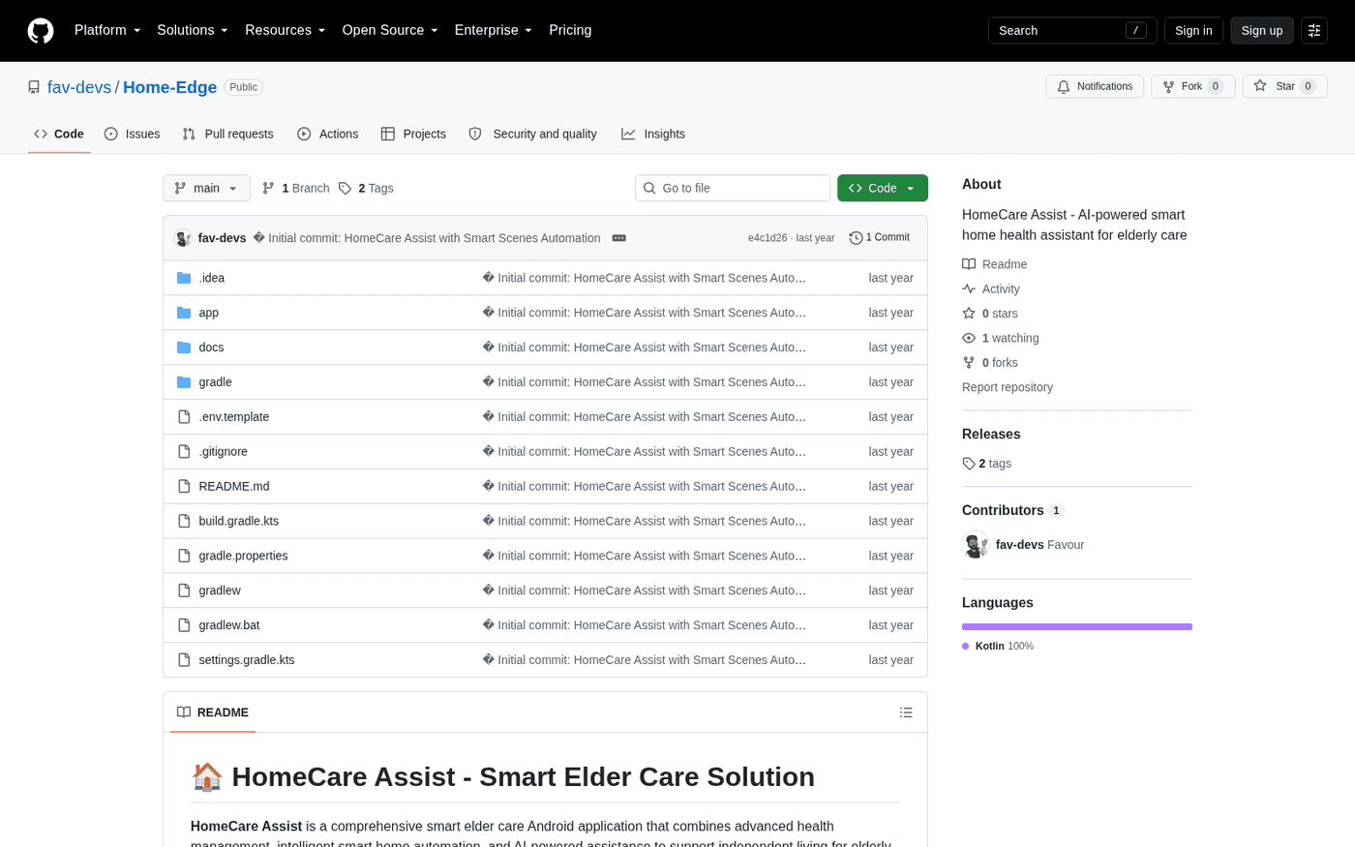
Task: Click the fav-devs contributor avatar
Action: tap(976, 545)
